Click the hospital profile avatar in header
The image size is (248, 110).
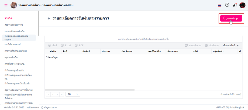14,5
